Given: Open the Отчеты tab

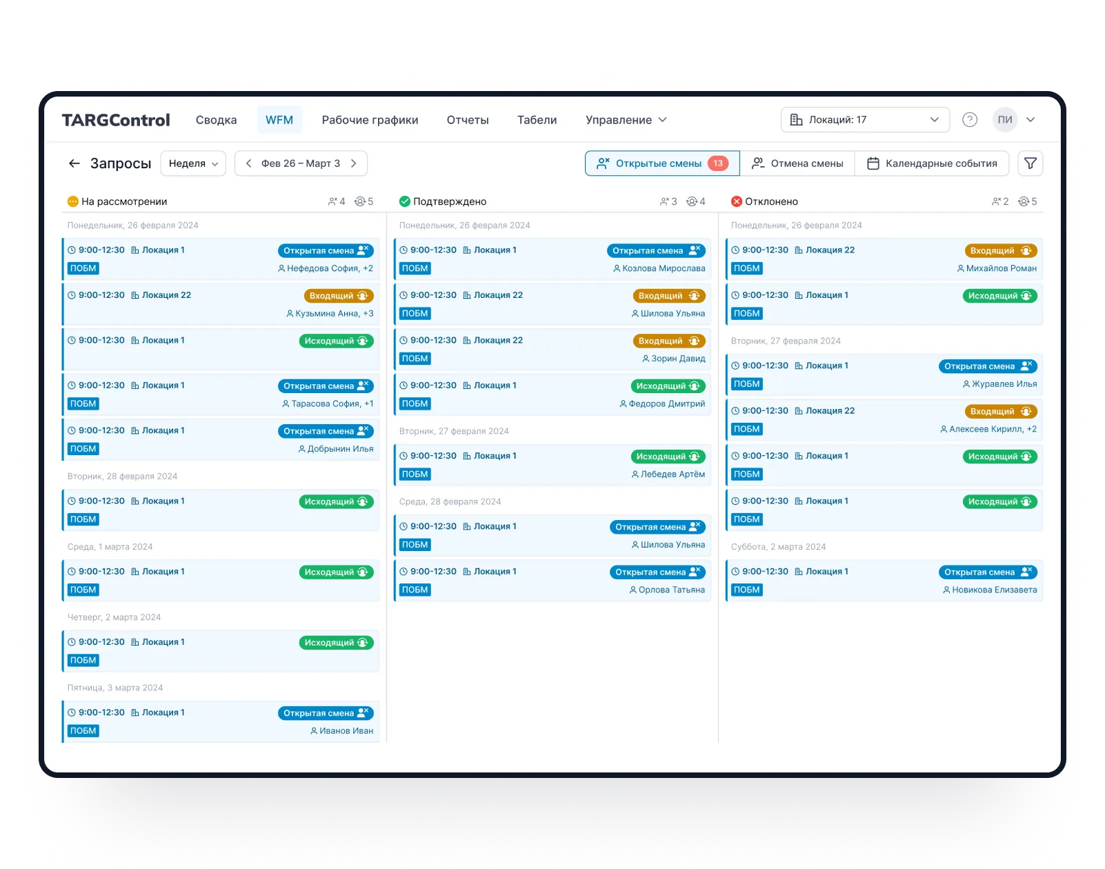Looking at the screenshot, I should 468,120.
